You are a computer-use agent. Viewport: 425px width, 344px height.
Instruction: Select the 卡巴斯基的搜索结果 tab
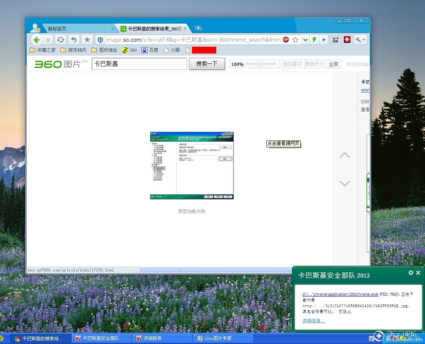[x=154, y=28]
